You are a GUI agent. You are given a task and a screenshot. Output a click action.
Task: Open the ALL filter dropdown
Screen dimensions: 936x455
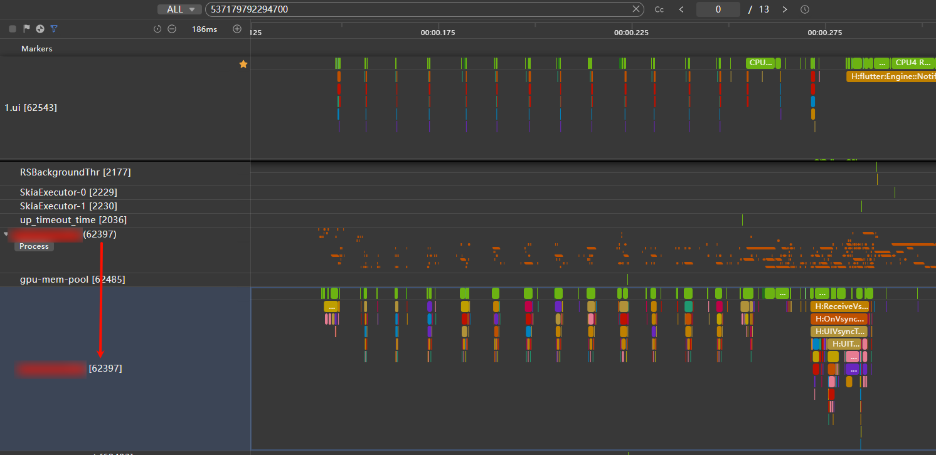179,9
